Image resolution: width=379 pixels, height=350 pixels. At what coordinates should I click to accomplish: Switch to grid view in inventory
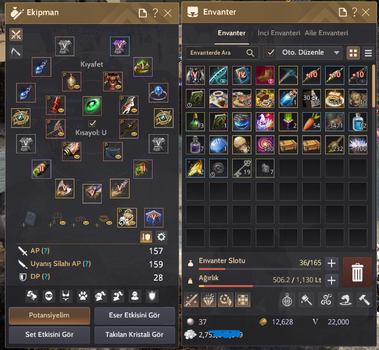(x=353, y=53)
